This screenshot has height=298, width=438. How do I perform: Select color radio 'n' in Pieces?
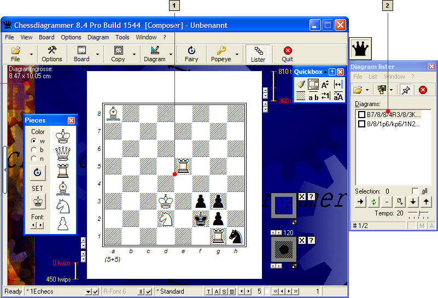[x=34, y=159]
